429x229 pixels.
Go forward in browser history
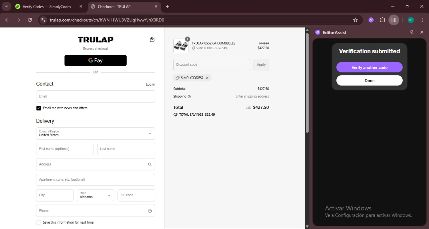(x=18, y=20)
